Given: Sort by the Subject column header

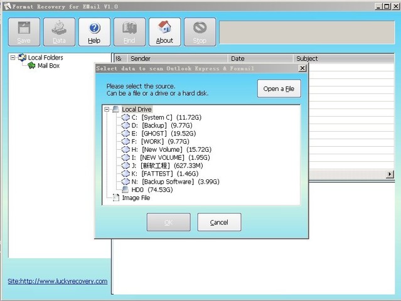Looking at the screenshot, I should coord(343,58).
